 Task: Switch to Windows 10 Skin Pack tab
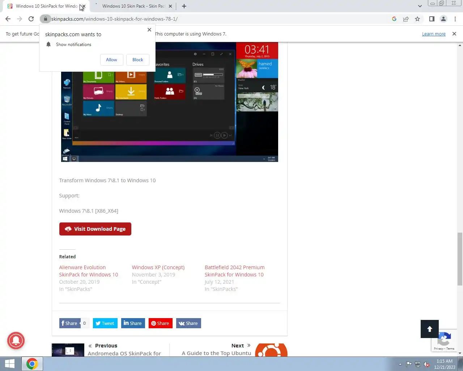point(133,6)
